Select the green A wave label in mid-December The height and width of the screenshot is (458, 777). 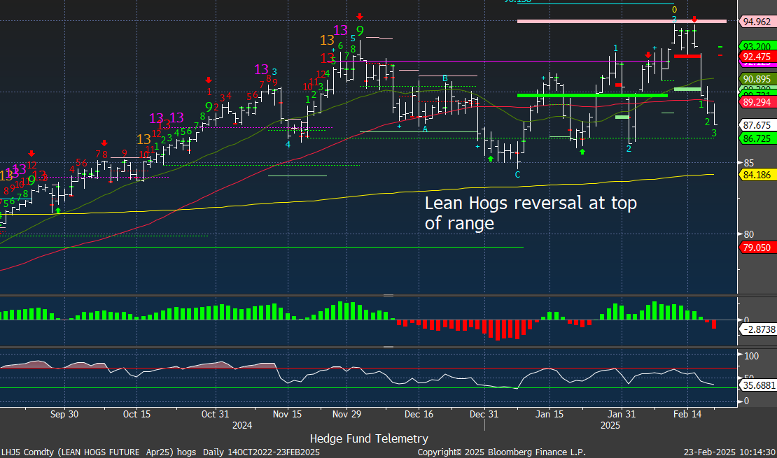(425, 129)
